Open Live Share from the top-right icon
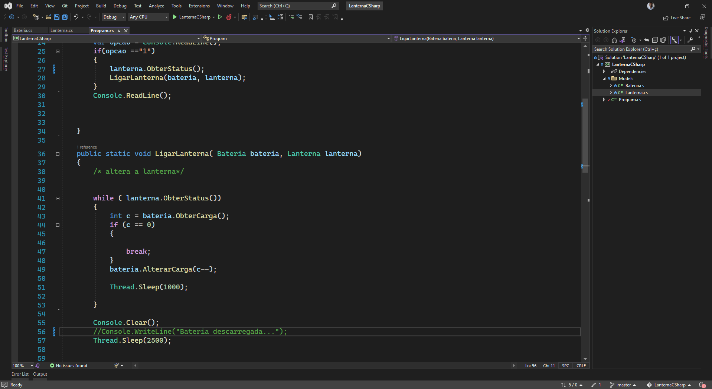This screenshot has height=389, width=712. [677, 17]
